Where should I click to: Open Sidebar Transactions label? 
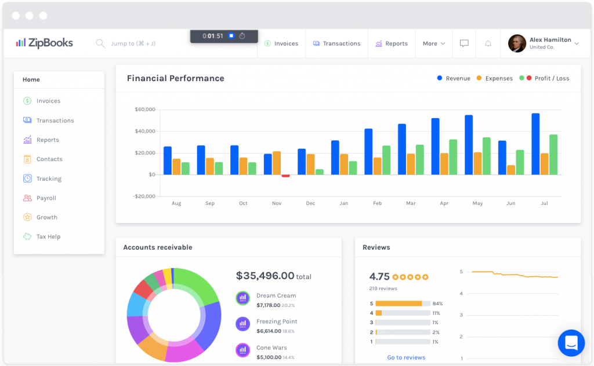55,120
